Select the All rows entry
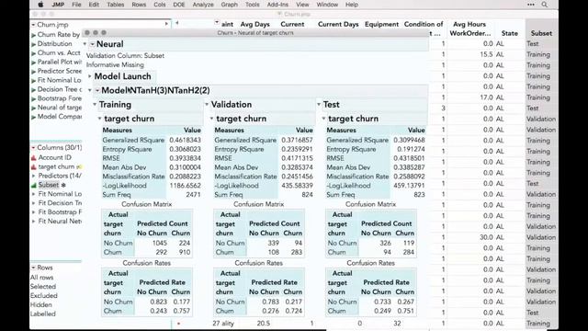The height and width of the screenshot is (331, 588). [41, 278]
